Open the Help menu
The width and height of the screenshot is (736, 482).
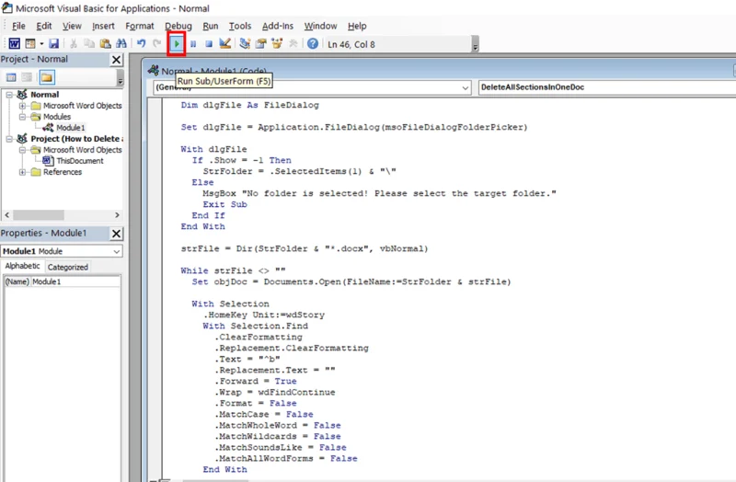tap(357, 26)
